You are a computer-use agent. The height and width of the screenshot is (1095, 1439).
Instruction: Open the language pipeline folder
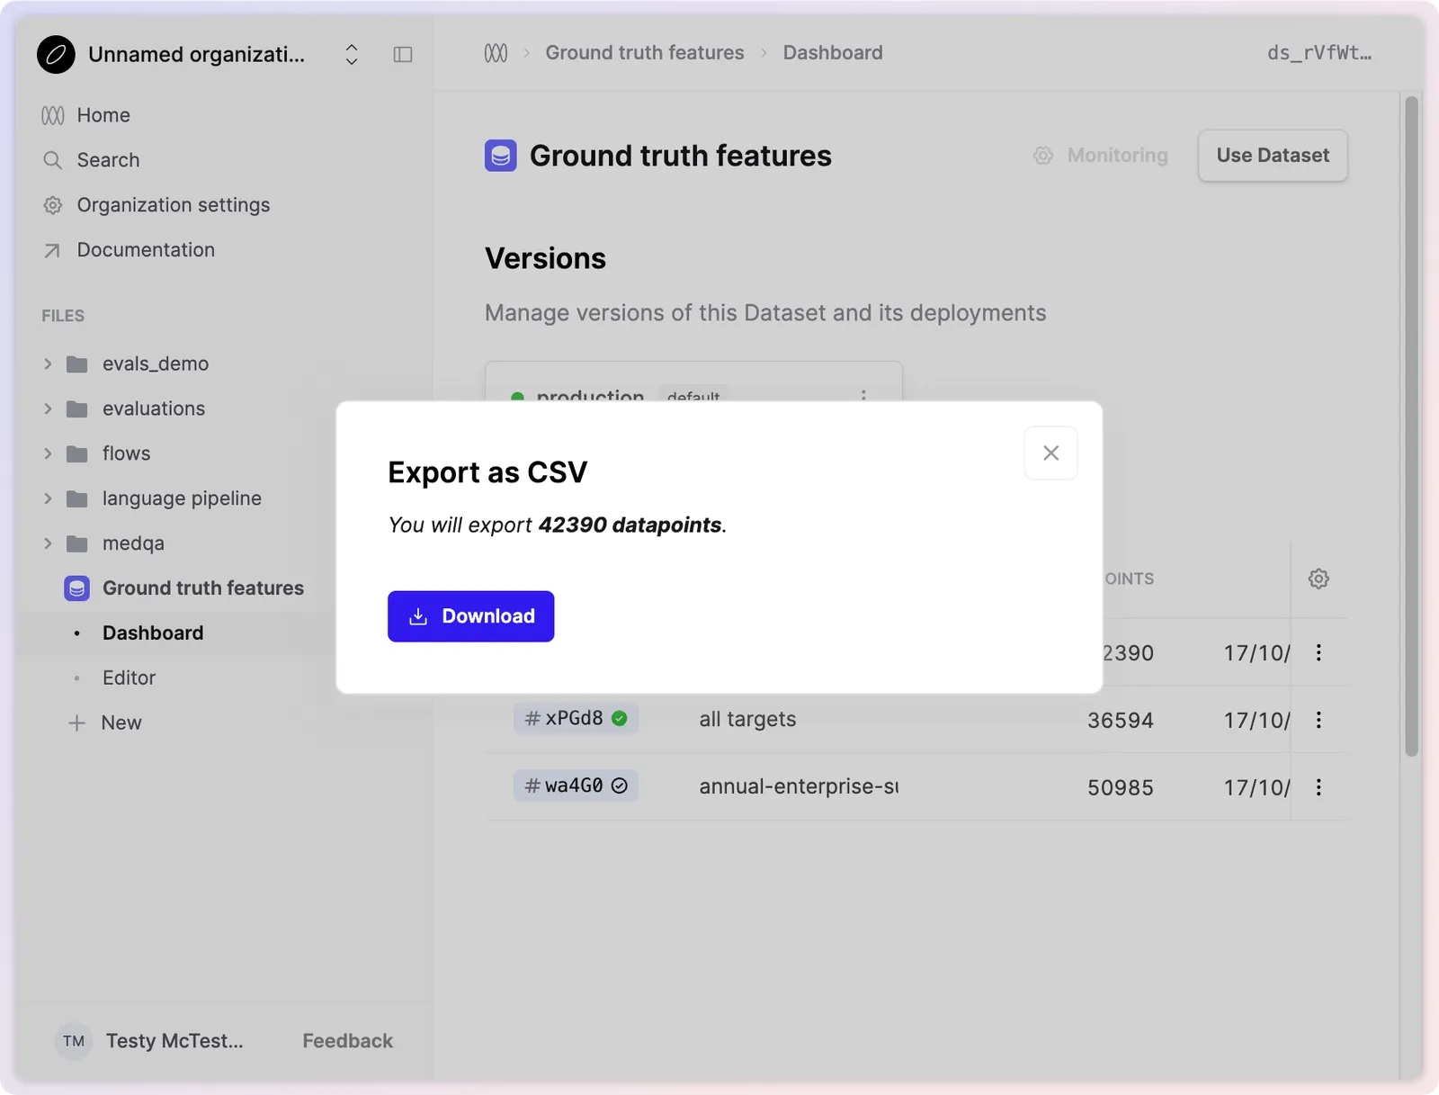click(x=182, y=498)
